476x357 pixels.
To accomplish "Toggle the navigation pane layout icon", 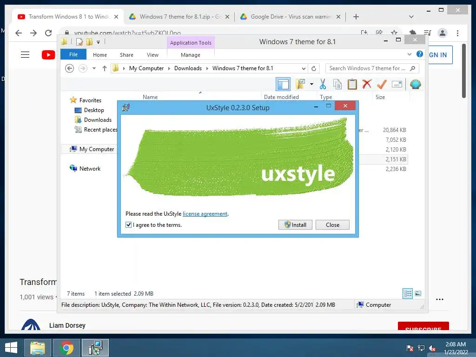I will [x=283, y=84].
